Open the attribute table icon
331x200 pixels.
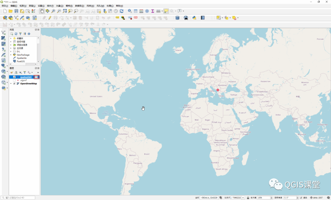pos(135,11)
